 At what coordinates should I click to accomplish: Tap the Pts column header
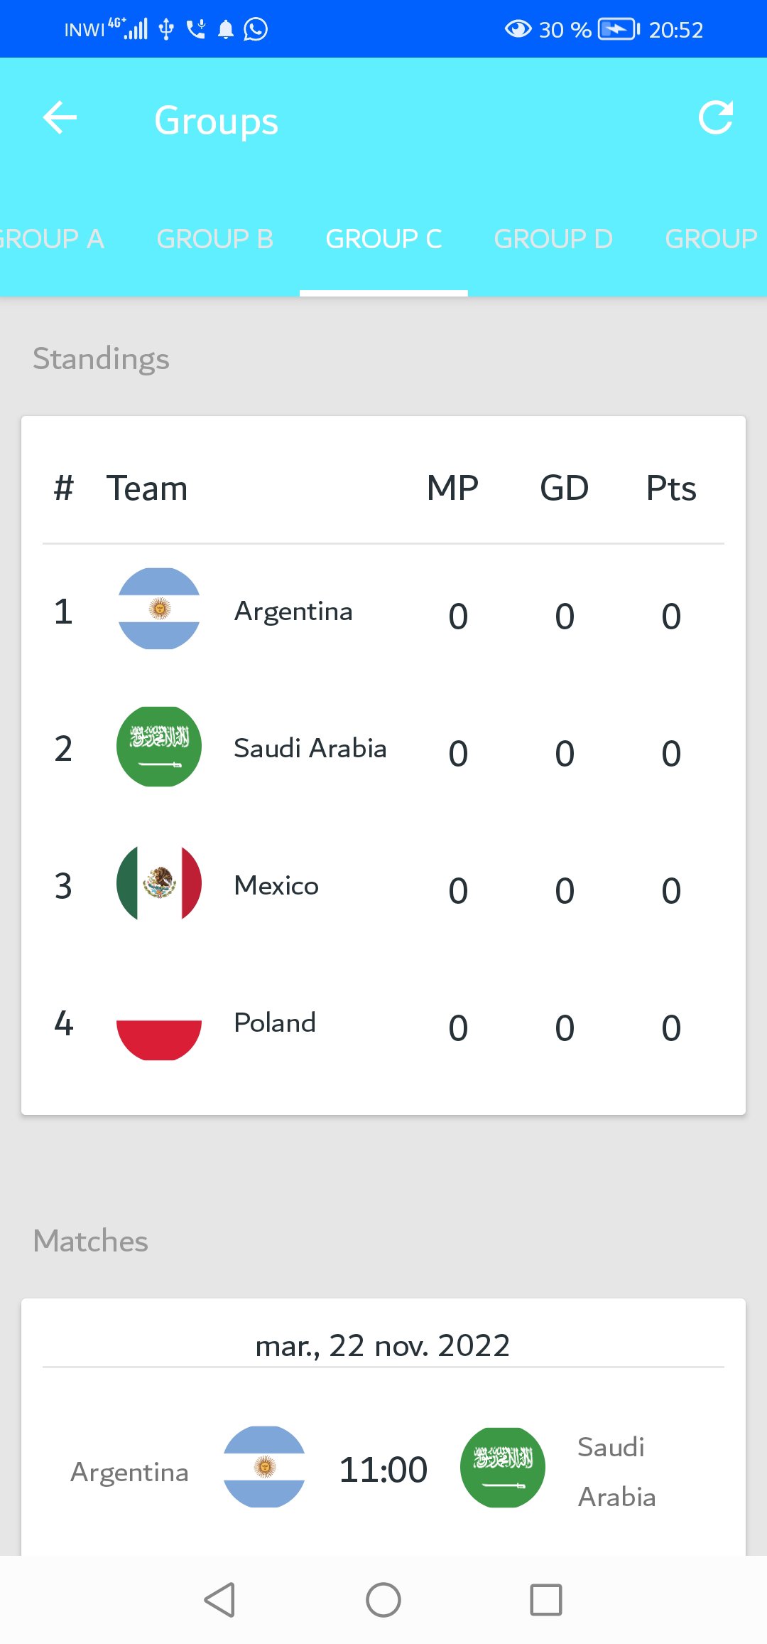(x=671, y=489)
